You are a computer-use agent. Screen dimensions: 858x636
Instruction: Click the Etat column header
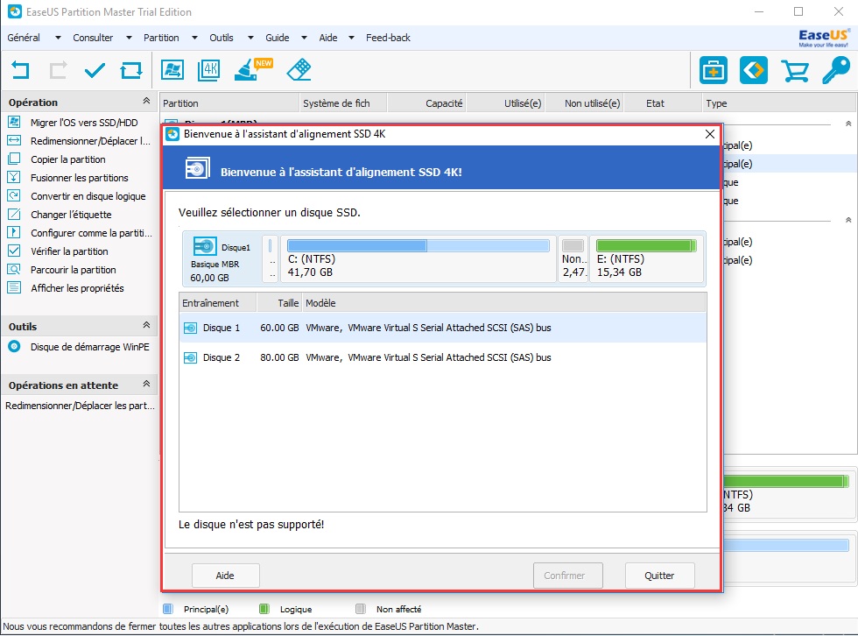663,102
